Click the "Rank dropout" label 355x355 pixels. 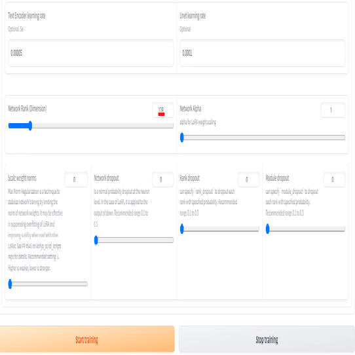pyautogui.click(x=190, y=178)
